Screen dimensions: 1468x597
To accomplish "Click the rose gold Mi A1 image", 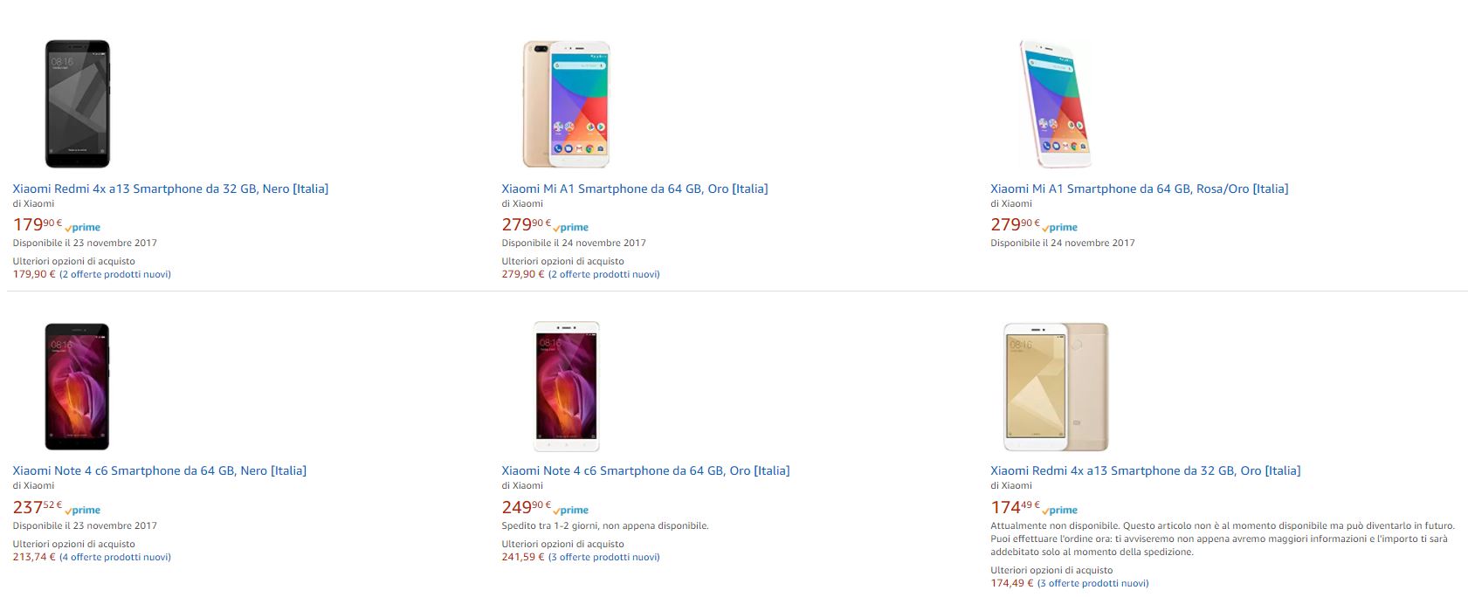I will [x=1055, y=103].
